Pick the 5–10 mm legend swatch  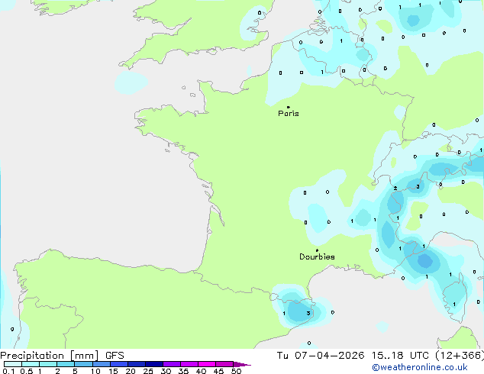coord(83,364)
